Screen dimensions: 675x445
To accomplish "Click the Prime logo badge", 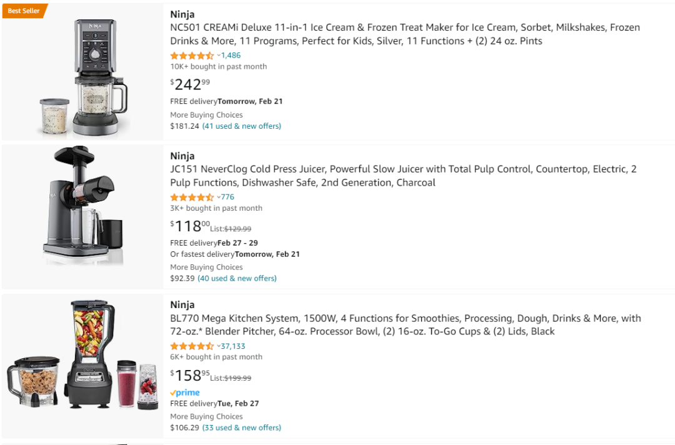I will [x=185, y=392].
